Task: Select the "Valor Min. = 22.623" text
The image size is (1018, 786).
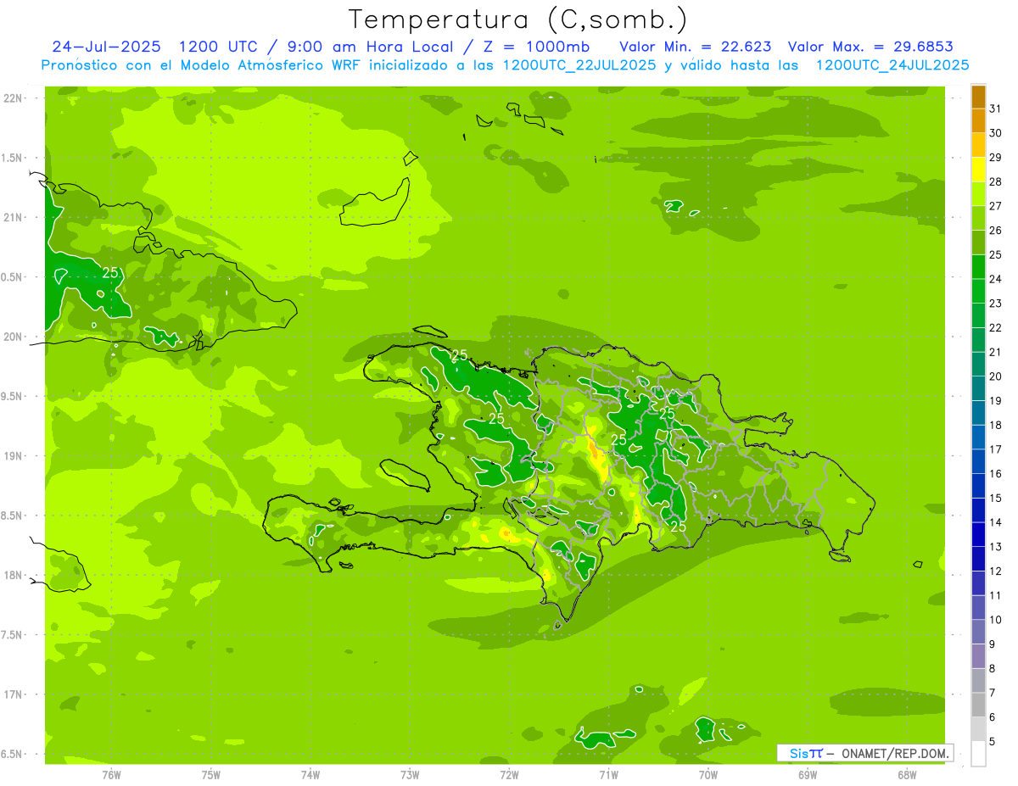Action: (696, 47)
